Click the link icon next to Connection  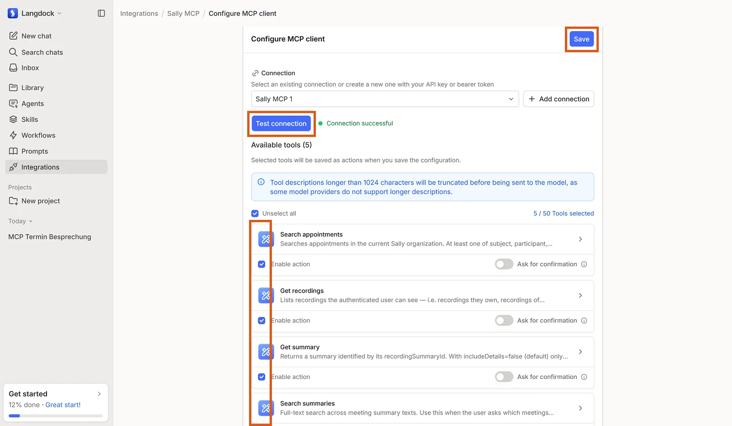point(255,73)
